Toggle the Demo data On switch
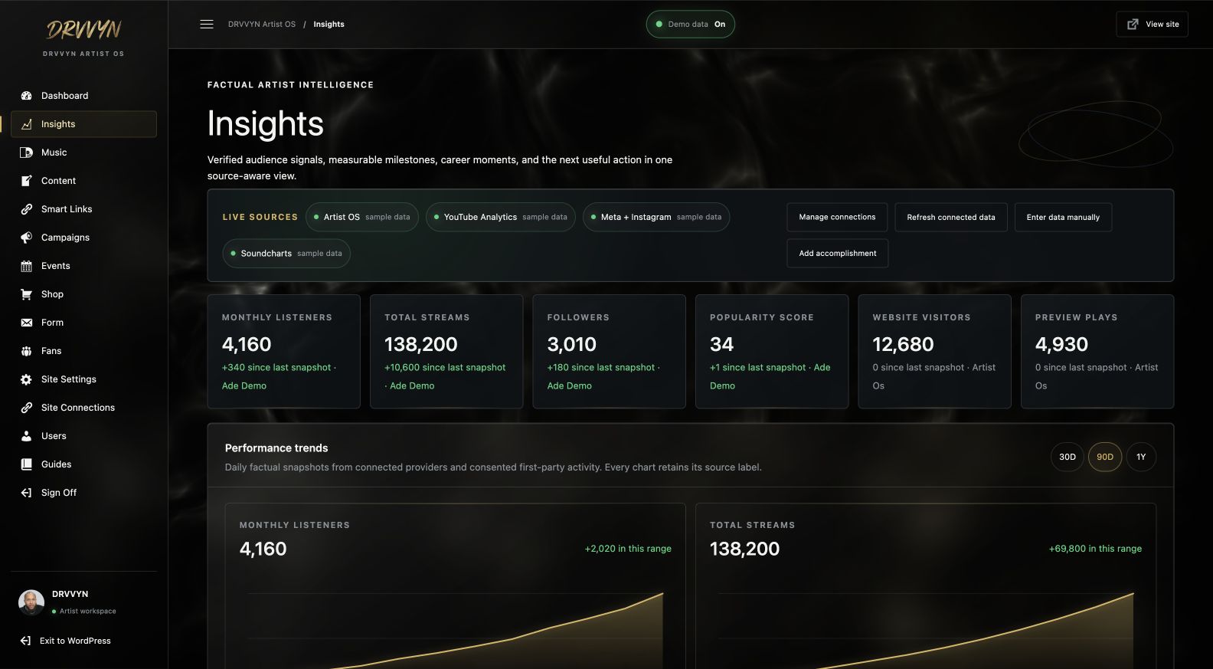Image resolution: width=1213 pixels, height=669 pixels. click(690, 24)
